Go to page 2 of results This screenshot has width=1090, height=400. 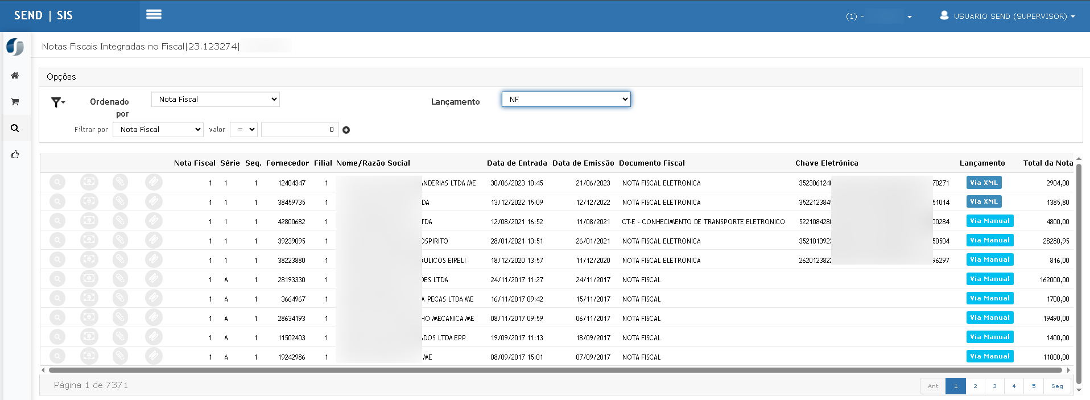975,386
